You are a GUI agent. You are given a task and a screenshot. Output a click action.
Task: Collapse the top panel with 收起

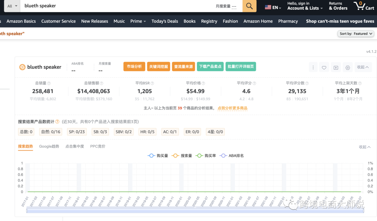click(x=363, y=67)
